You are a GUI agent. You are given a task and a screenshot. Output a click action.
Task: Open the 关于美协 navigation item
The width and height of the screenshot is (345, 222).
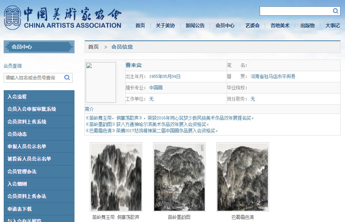point(165,25)
